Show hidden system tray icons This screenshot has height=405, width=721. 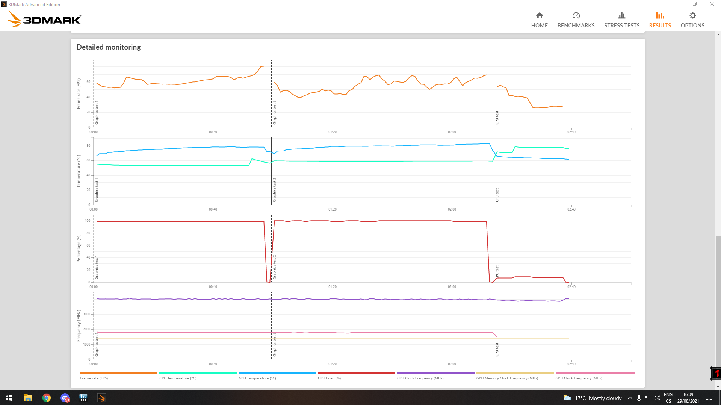click(x=630, y=398)
